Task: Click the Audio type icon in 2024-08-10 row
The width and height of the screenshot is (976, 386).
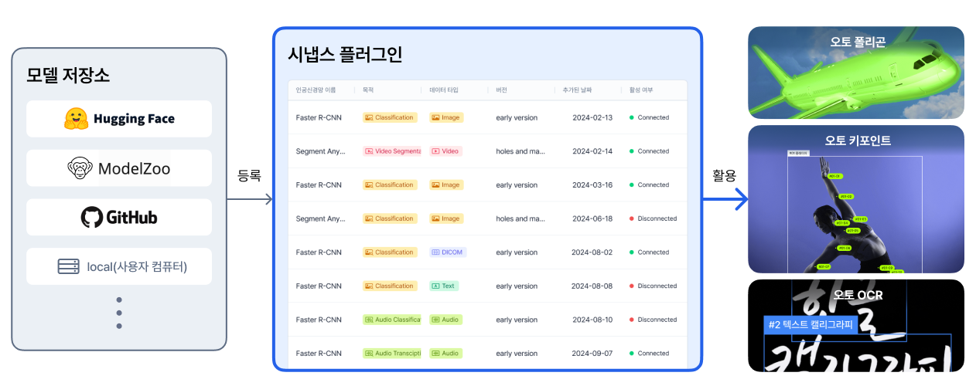Action: coord(436,320)
